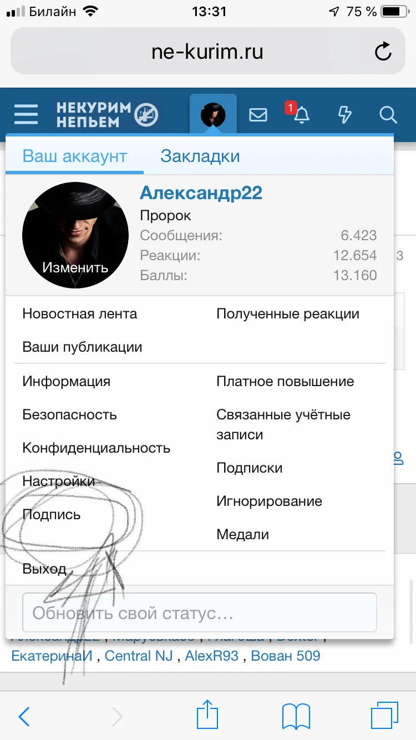The image size is (416, 740).
Task: Open the hamburger navigation menu
Action: [26, 115]
